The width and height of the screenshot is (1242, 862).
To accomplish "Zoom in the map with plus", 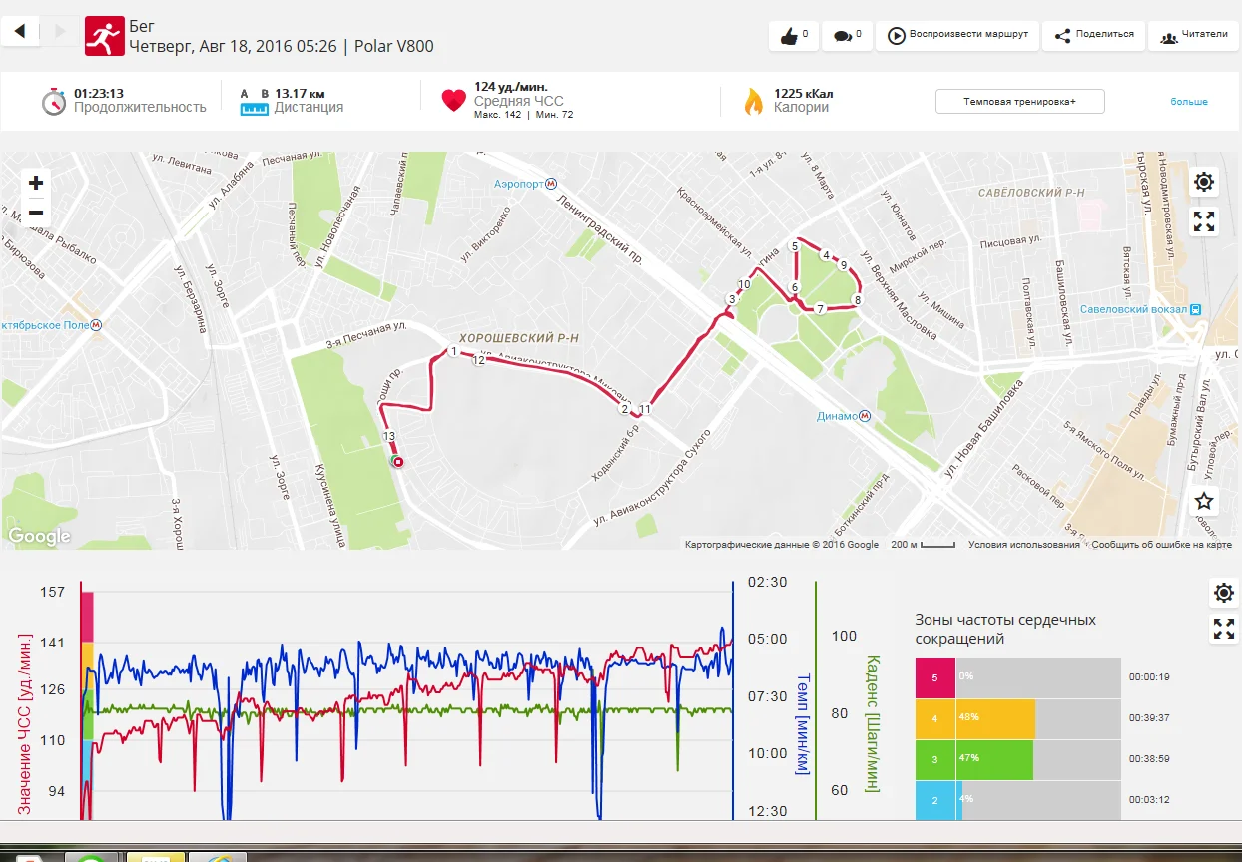I will [x=36, y=183].
